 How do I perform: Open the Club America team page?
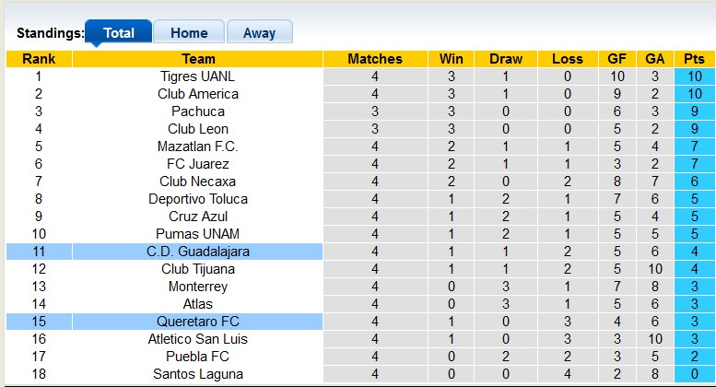(x=198, y=94)
